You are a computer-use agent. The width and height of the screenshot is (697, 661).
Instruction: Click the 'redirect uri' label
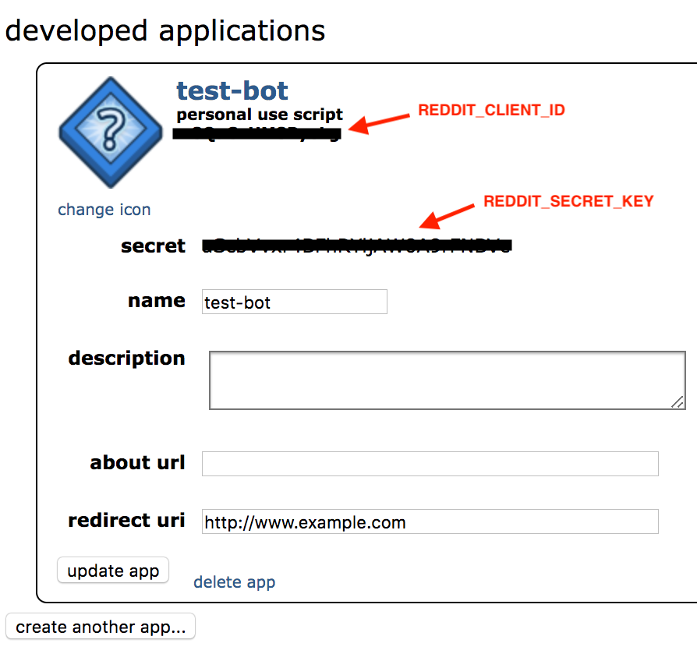click(126, 520)
